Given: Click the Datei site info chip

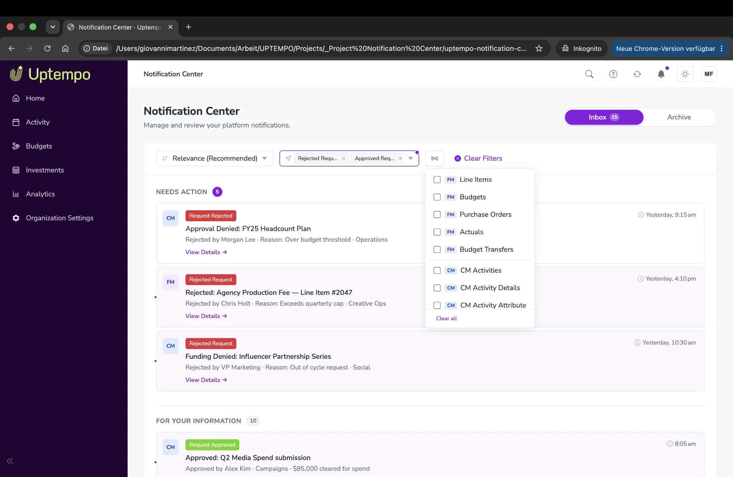Looking at the screenshot, I should tap(96, 48).
